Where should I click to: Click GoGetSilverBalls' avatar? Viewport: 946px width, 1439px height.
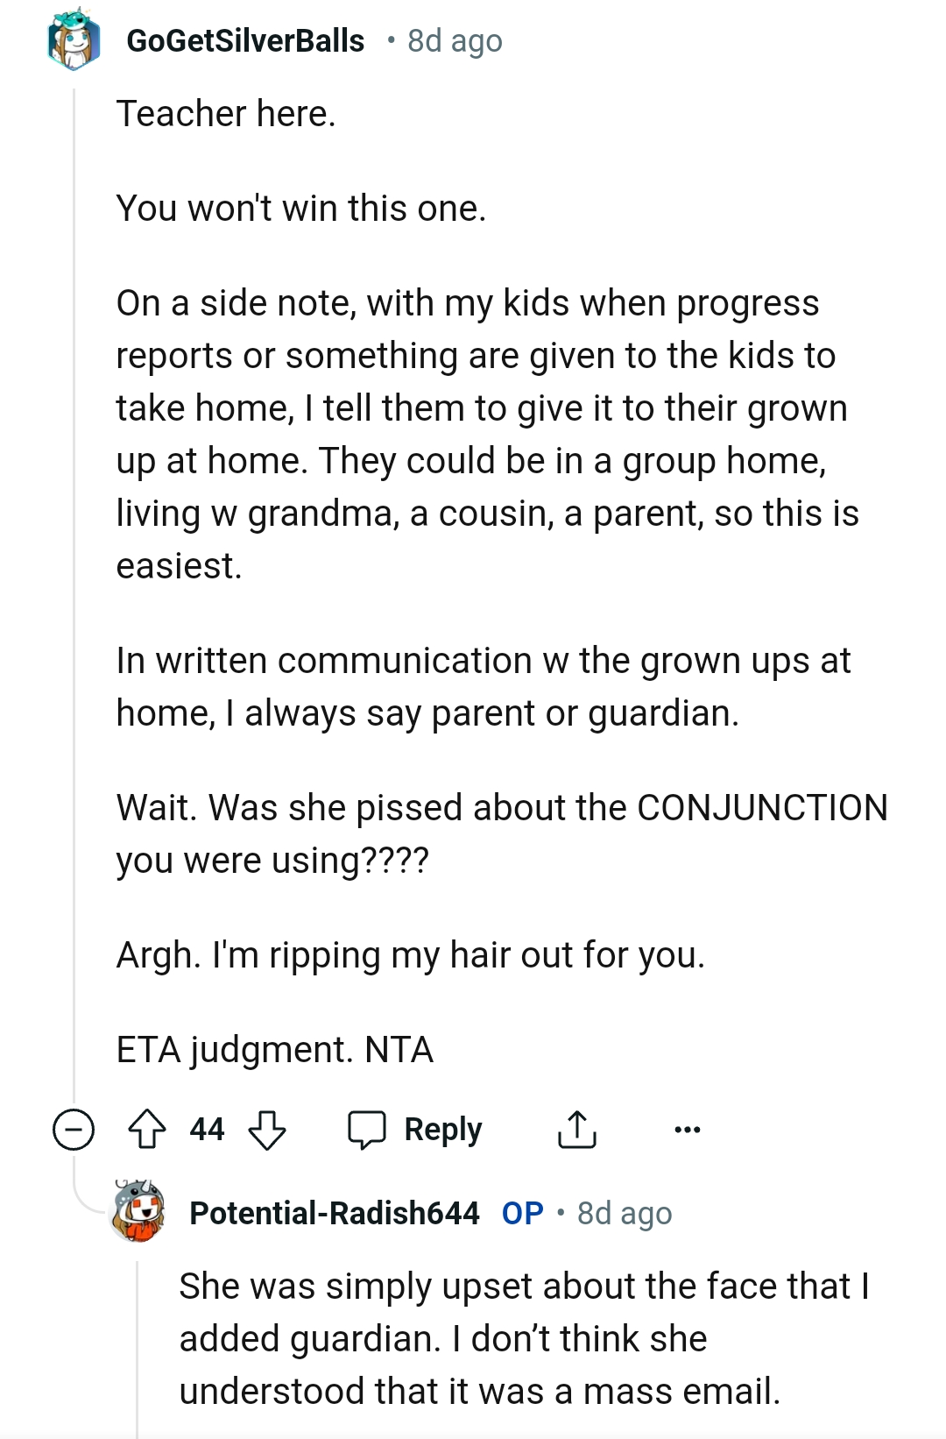click(x=74, y=39)
